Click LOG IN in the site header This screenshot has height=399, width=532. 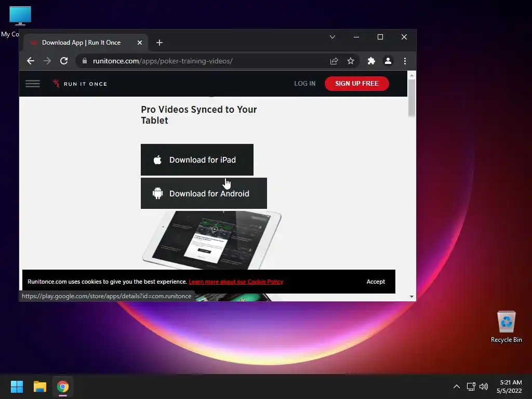304,84
